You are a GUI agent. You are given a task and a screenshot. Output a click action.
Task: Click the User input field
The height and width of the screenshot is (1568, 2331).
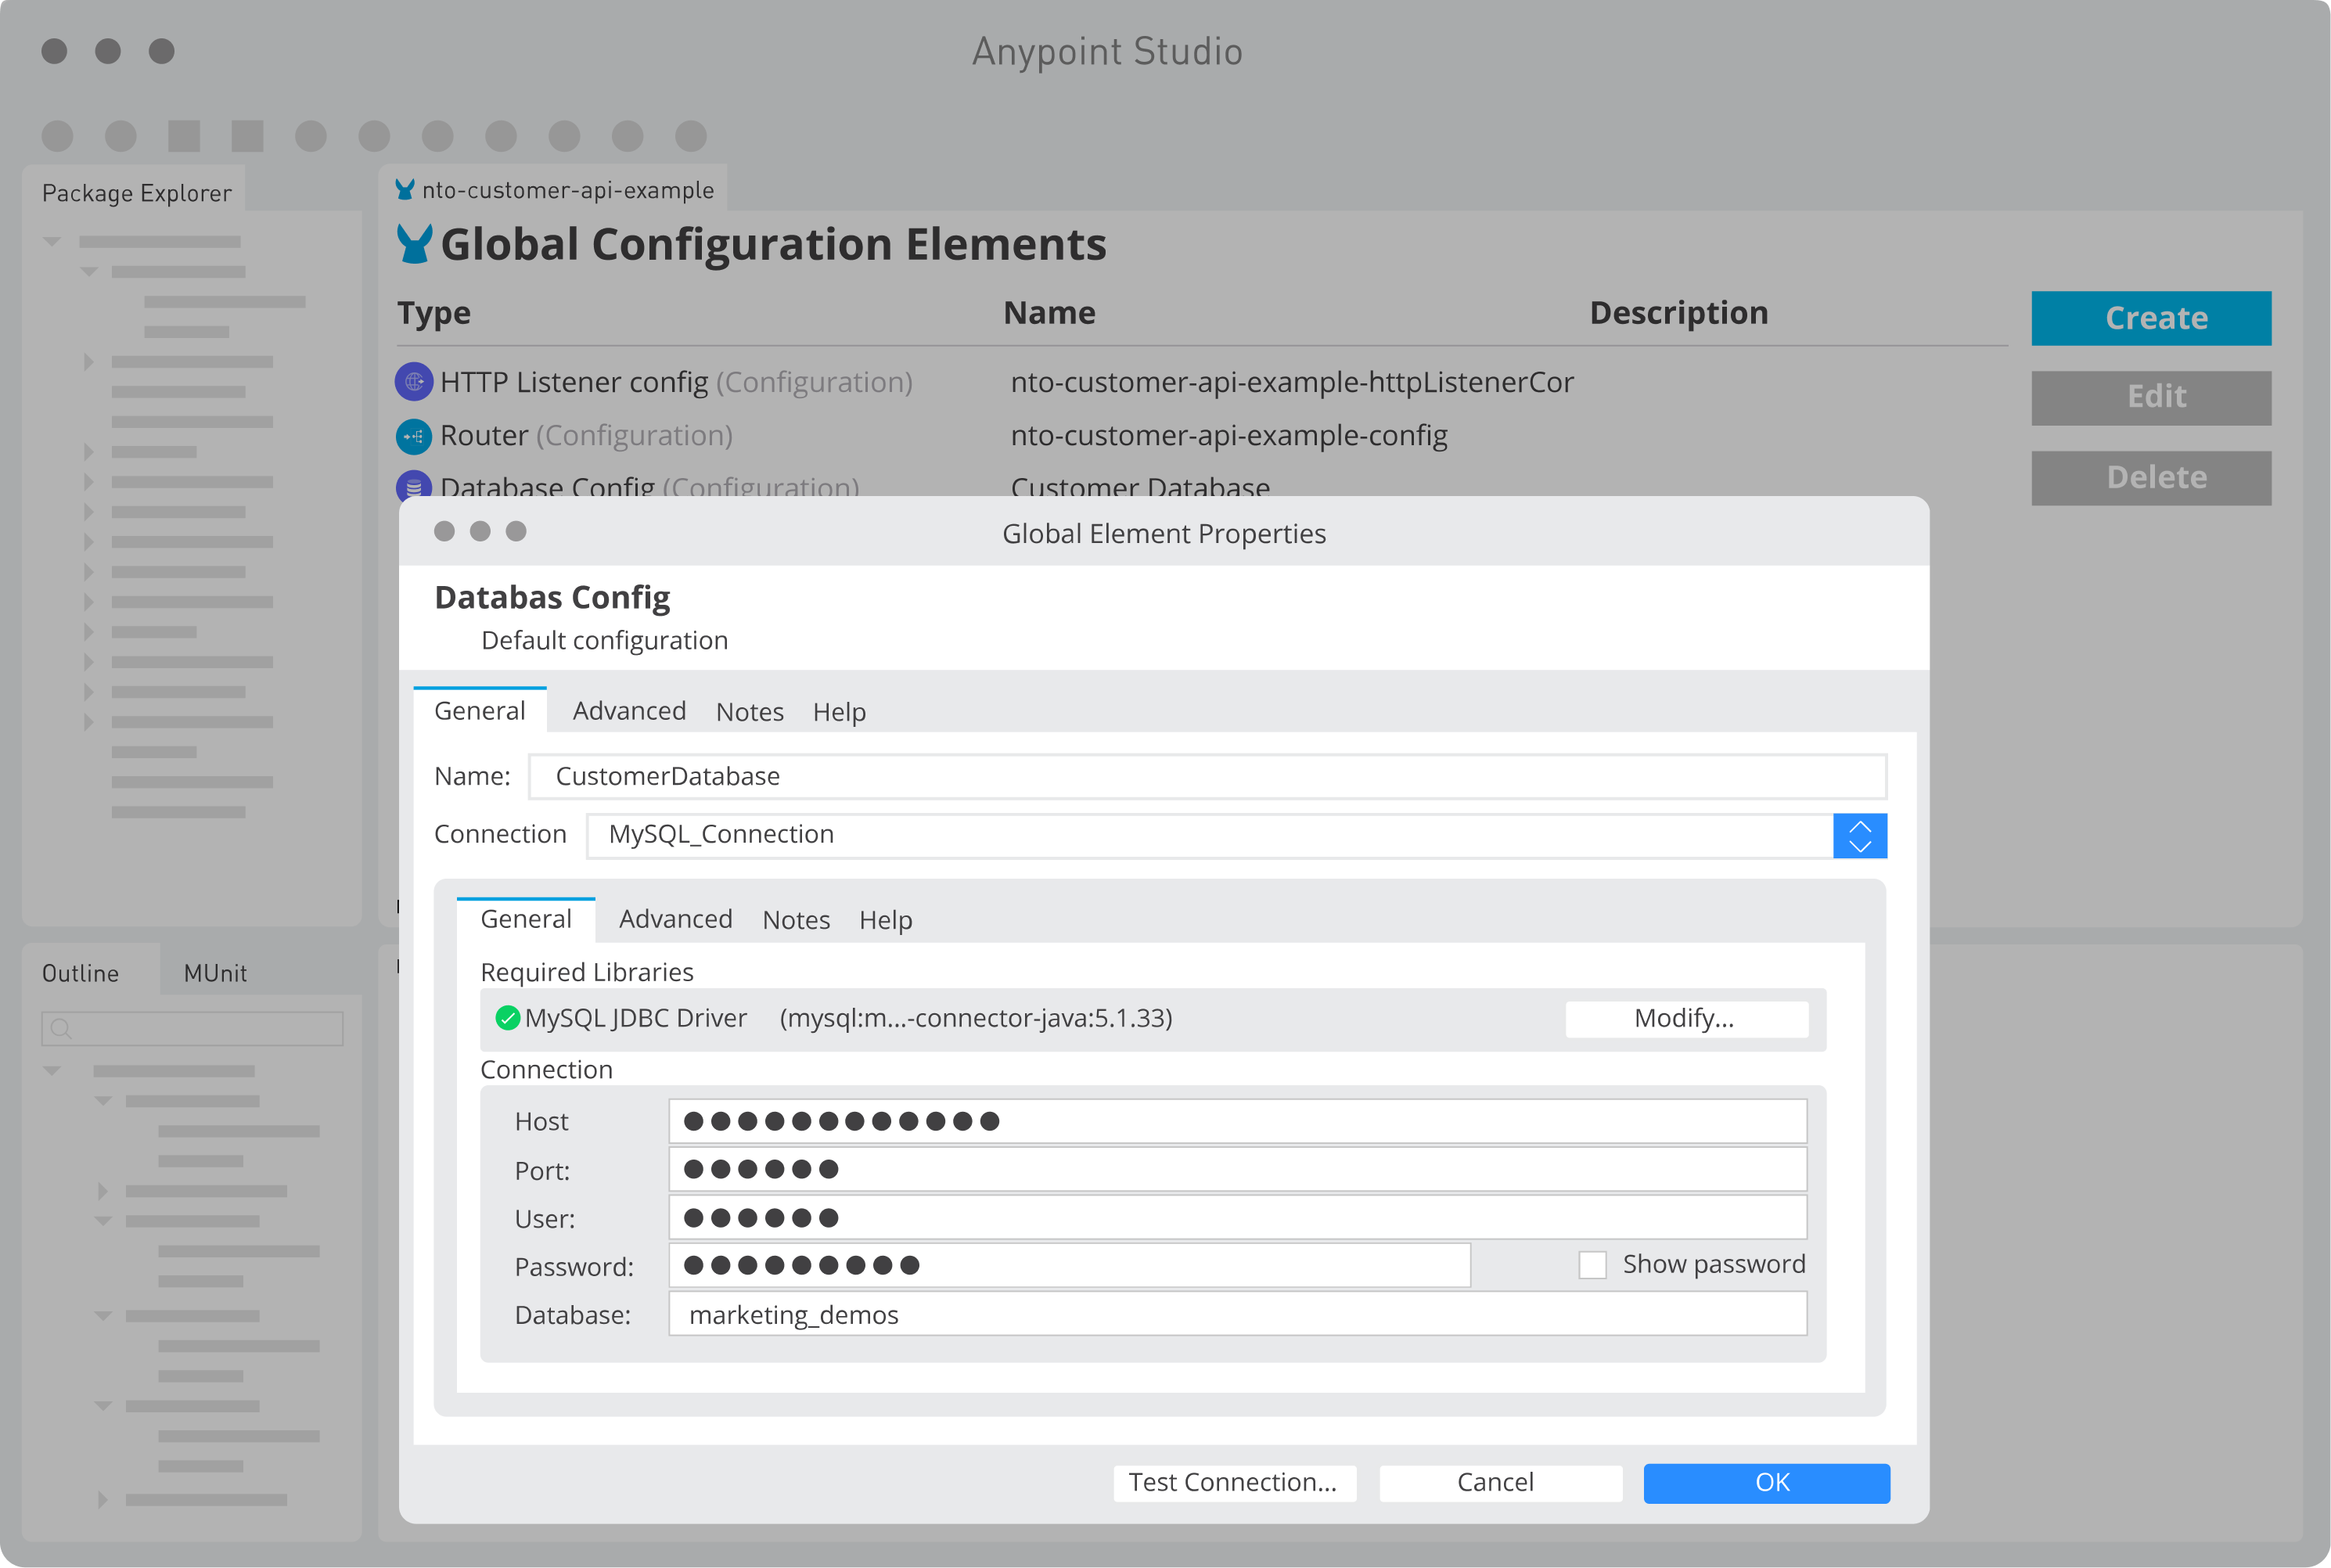(1237, 1217)
